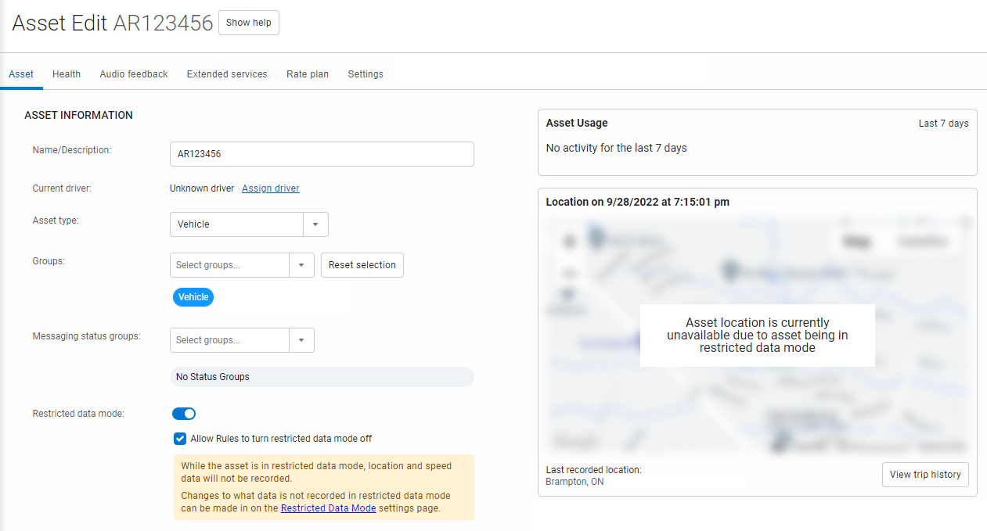
Task: Expand the Groups selection dropdown
Action: click(301, 264)
